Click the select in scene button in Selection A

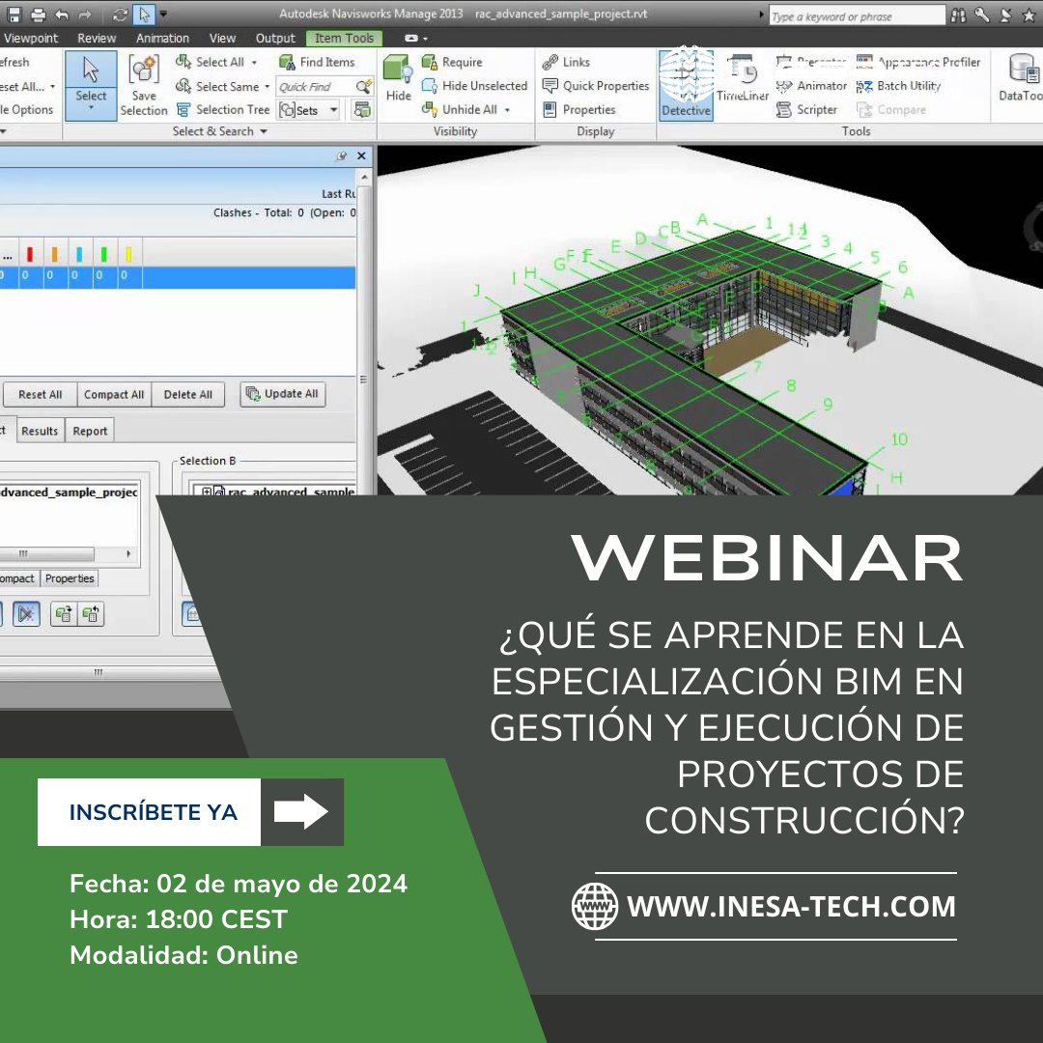click(x=91, y=613)
